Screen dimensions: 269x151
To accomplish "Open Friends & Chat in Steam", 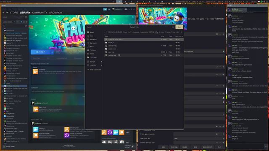I will 129,146.
